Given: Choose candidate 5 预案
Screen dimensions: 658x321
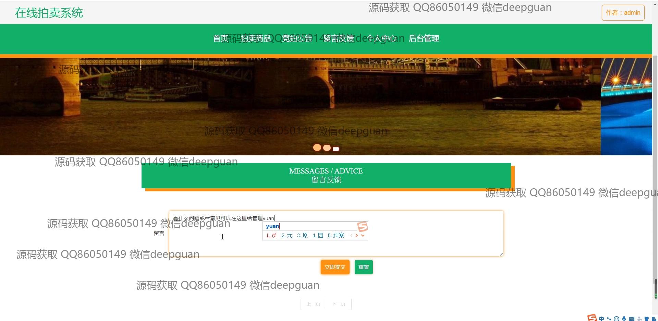Looking at the screenshot, I should (x=336, y=235).
